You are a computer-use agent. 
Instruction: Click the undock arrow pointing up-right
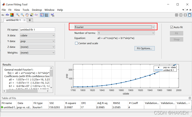pos(187,10)
